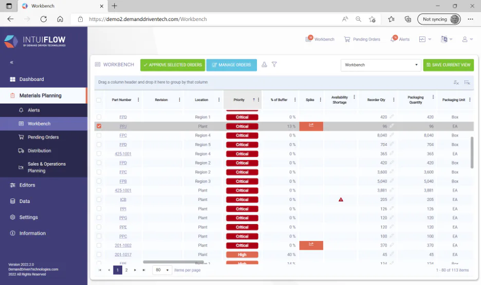Check the box for 201-1002 Plant row
This screenshot has height=285, width=481.
[x=99, y=245]
